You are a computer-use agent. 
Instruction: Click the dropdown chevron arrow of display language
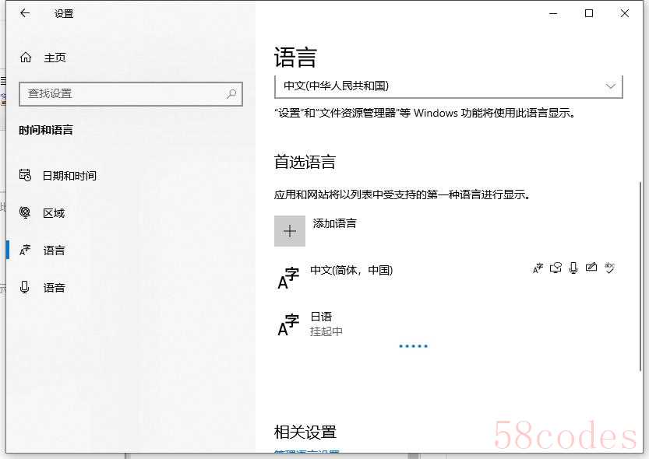pos(611,86)
